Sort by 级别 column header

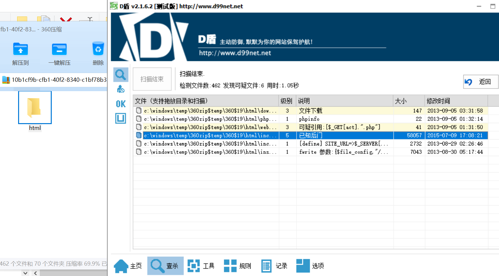(287, 101)
